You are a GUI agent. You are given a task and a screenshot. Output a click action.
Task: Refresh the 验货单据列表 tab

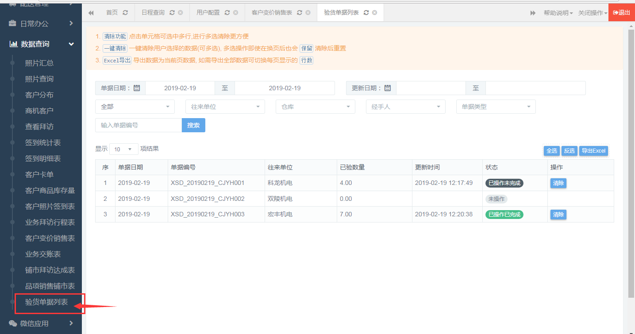(366, 13)
